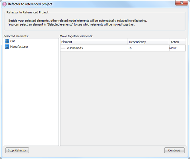Screen dimensions: 190x159
Task: Close the Refactor to referenced project dialog
Action: [x=181, y=3]
